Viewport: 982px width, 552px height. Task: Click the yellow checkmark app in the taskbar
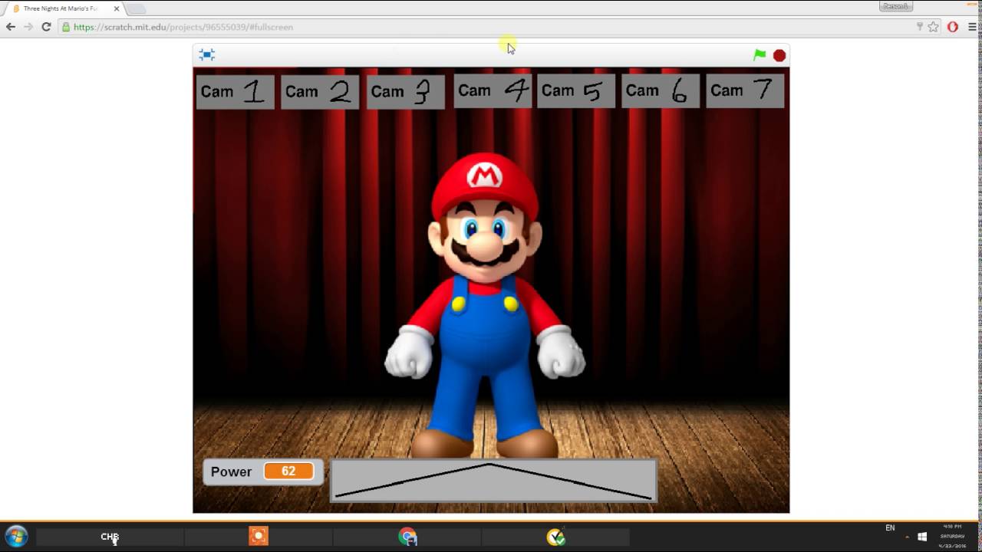(x=555, y=537)
